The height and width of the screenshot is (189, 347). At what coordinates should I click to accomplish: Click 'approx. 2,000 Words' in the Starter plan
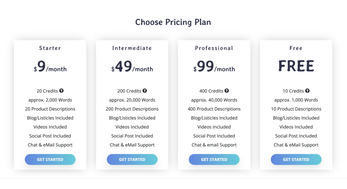50,100
